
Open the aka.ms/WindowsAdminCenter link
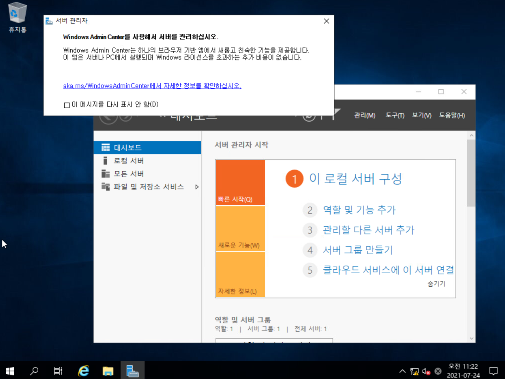152,86
